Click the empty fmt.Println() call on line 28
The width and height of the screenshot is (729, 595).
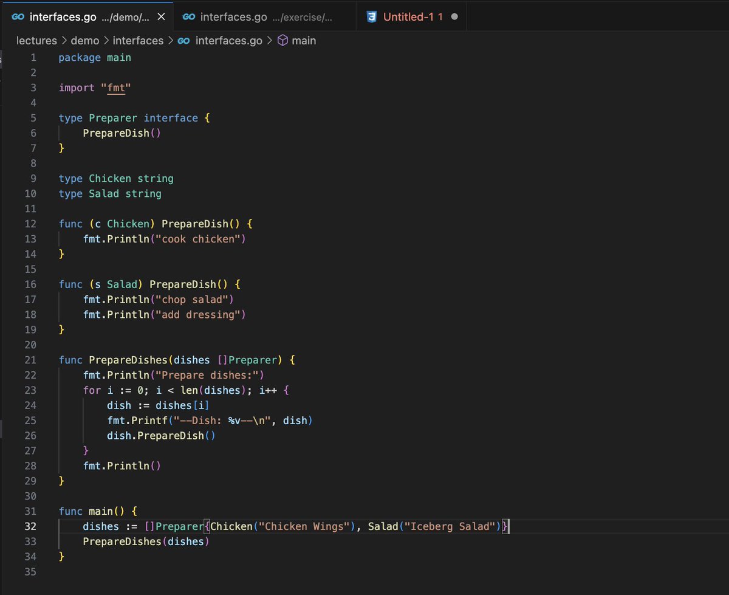(x=122, y=466)
